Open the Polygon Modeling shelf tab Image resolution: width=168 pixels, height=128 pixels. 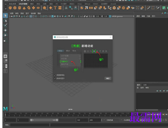click(x=23, y=4)
